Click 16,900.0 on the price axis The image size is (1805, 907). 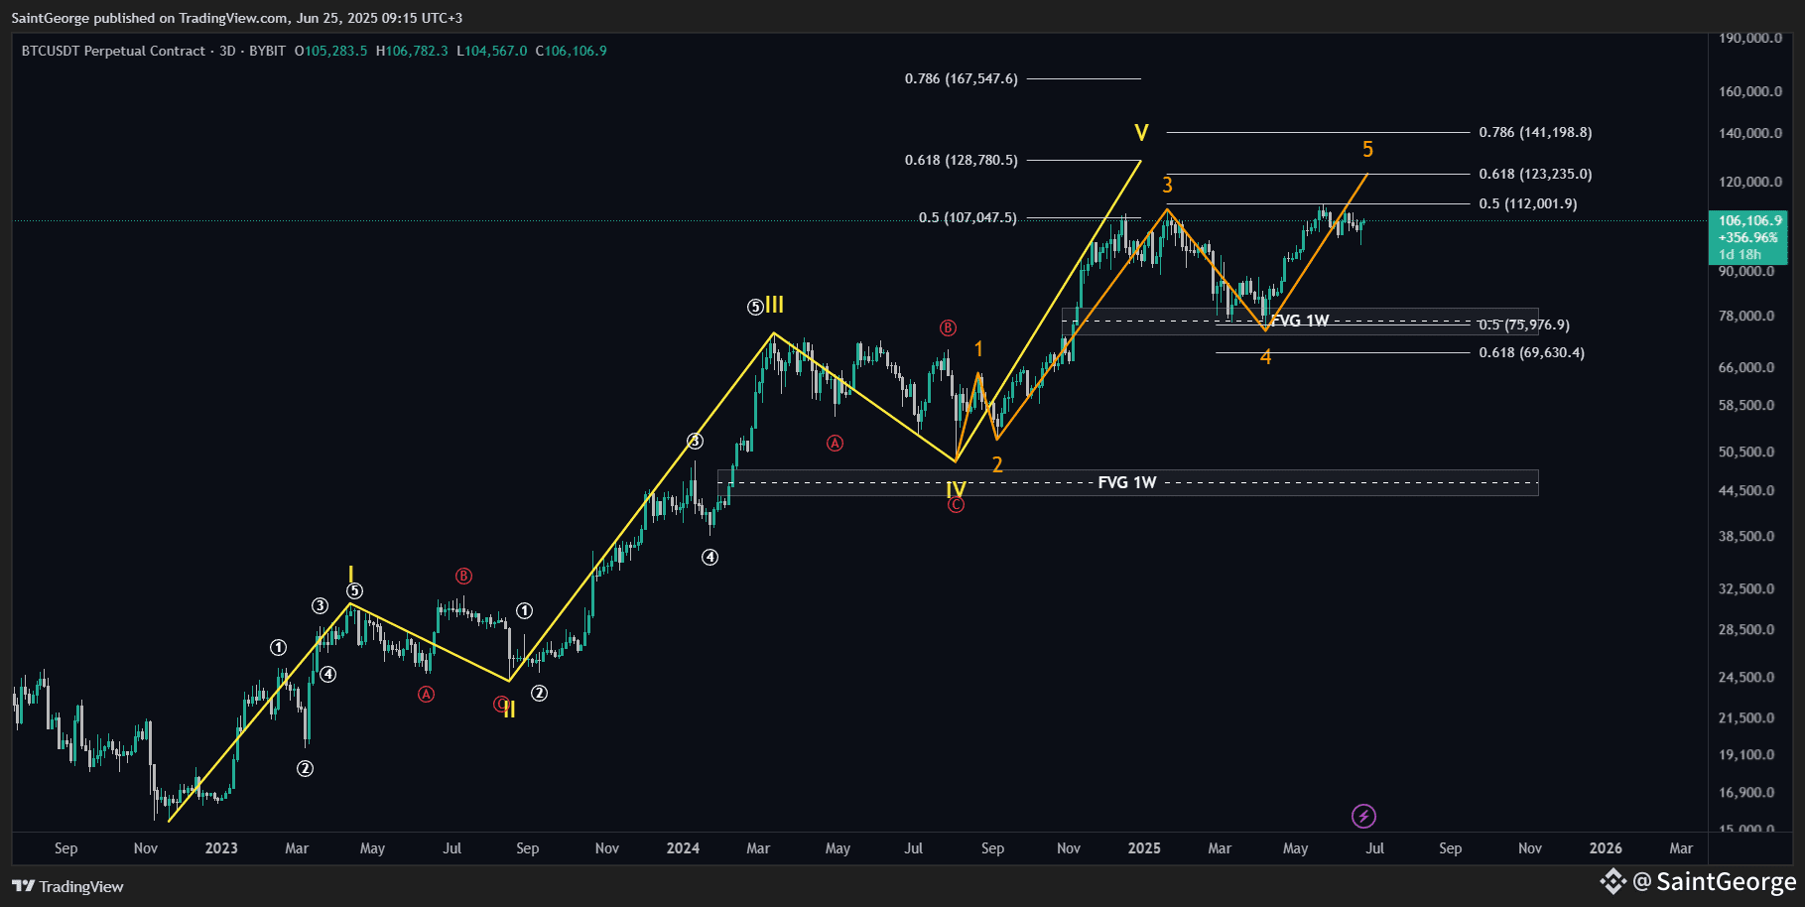pos(1746,792)
